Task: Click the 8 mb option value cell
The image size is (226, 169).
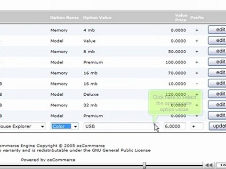Action: pyautogui.click(x=89, y=52)
